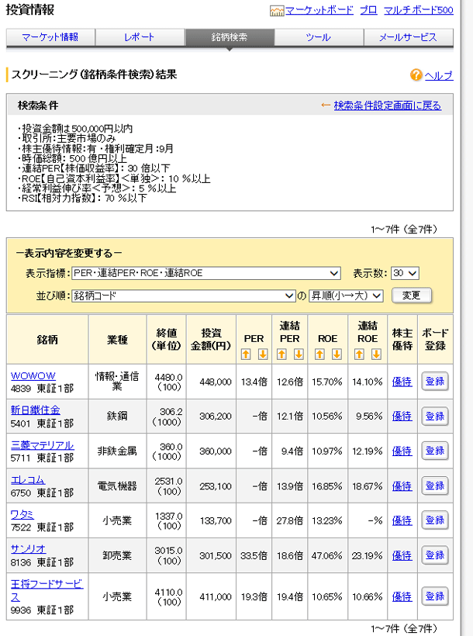Image resolution: width=473 pixels, height=636 pixels.
Task: Click the マーケットボード chart icon
Action: 277,11
